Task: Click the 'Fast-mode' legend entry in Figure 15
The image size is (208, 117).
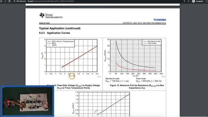Action: tap(150, 43)
